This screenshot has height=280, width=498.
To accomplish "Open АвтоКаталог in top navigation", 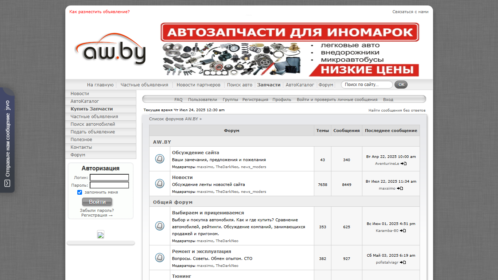I will (x=300, y=85).
